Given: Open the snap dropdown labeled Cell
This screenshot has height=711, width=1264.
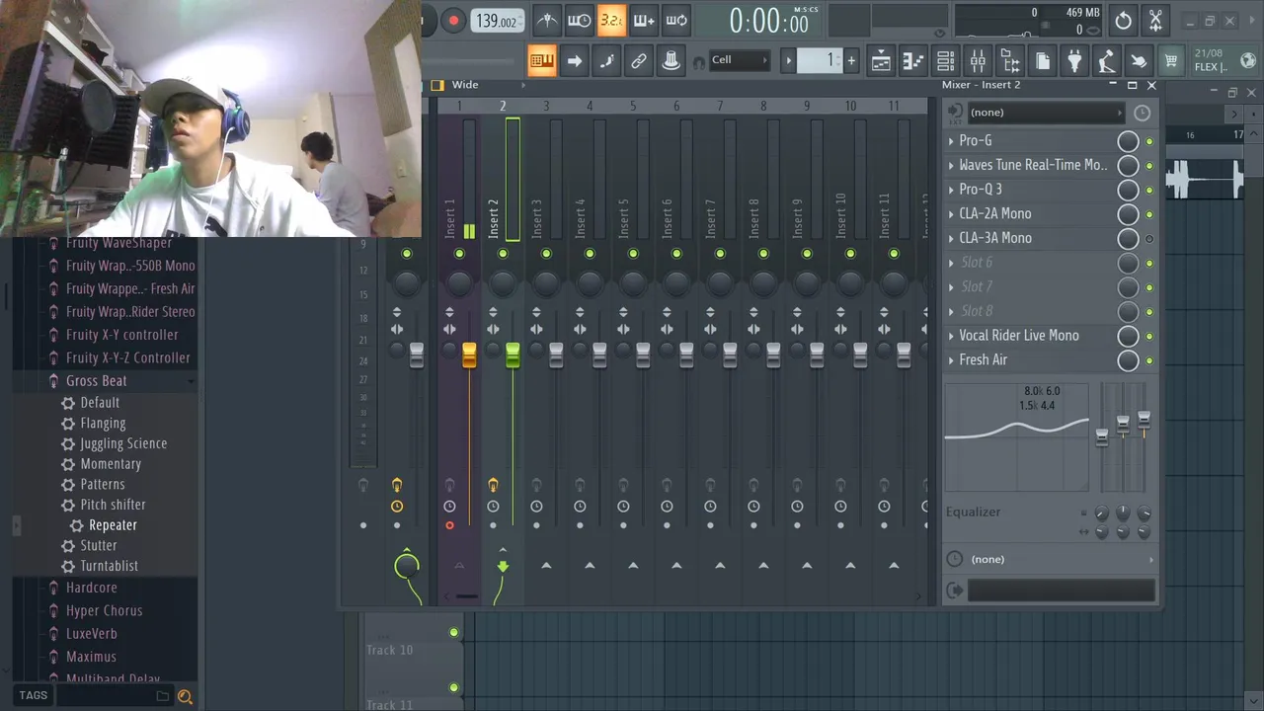Looking at the screenshot, I should 740,60.
